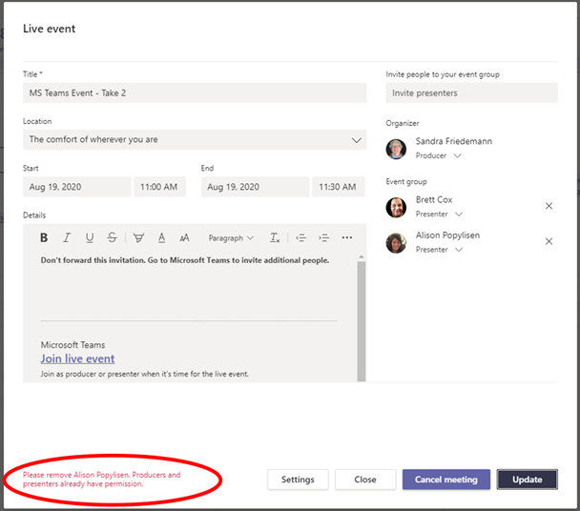Open the text highlight color tool
This screenshot has height=511, width=580.
[138, 237]
